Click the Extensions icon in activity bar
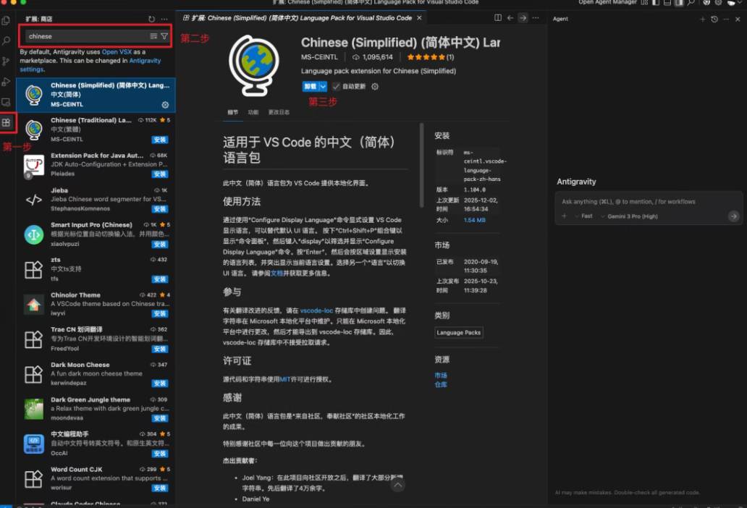747x508 pixels. tap(7, 122)
